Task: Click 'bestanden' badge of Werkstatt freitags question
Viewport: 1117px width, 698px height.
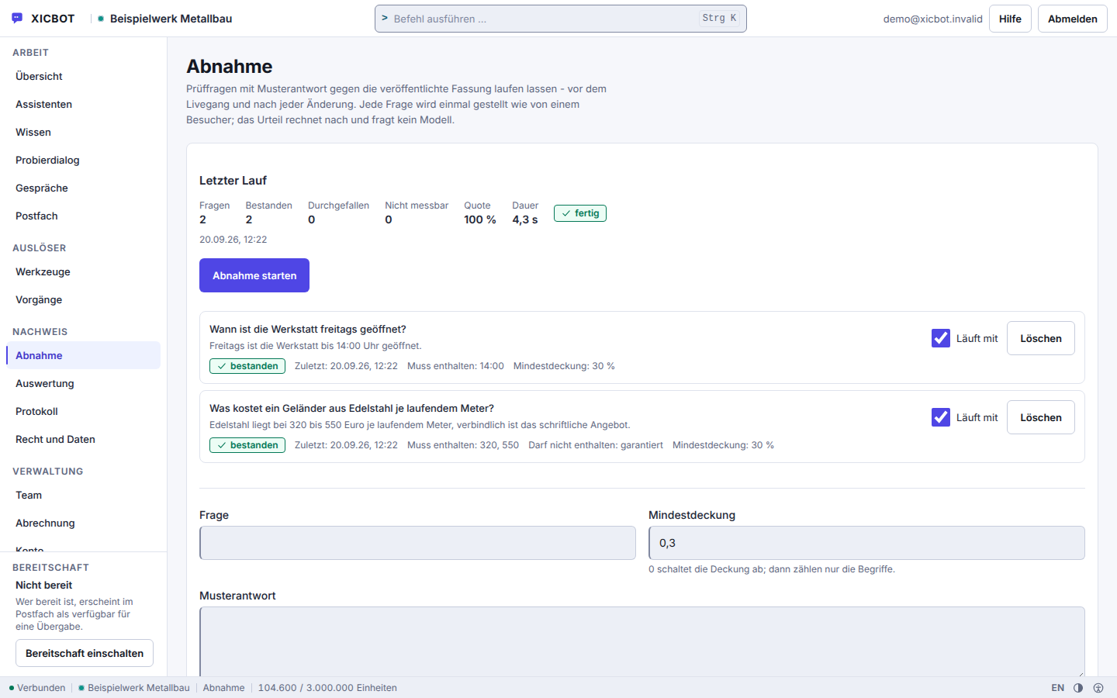Action: [x=247, y=366]
